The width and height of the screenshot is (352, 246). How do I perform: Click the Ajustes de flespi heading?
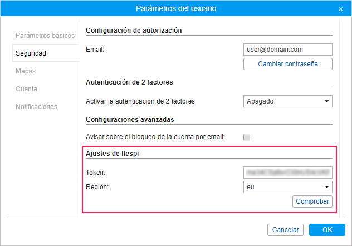tap(110, 153)
